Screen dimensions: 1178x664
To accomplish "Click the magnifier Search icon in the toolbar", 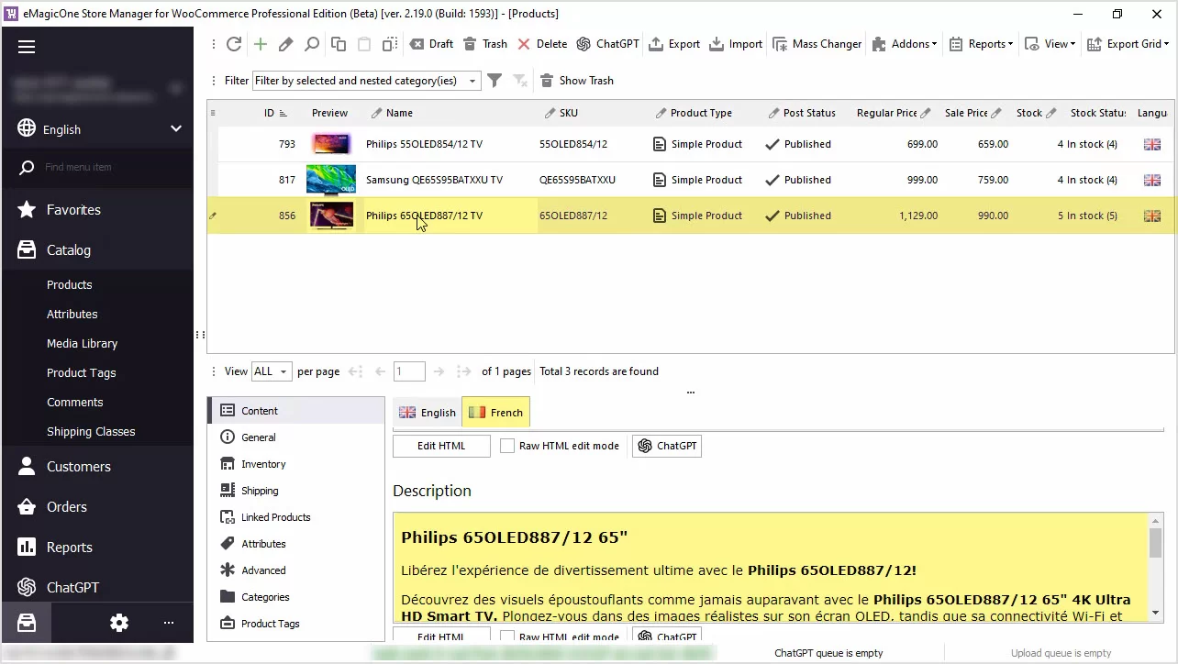I will pos(312,44).
